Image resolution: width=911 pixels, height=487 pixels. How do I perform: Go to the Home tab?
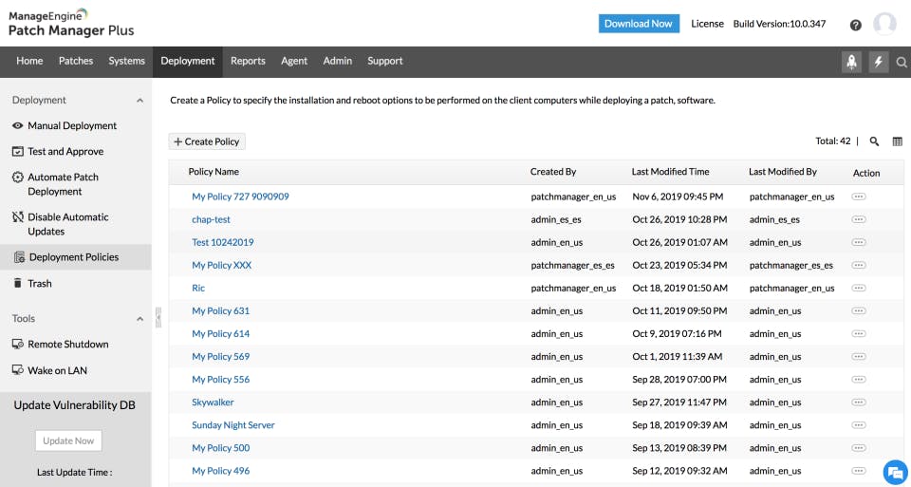pyautogui.click(x=29, y=61)
